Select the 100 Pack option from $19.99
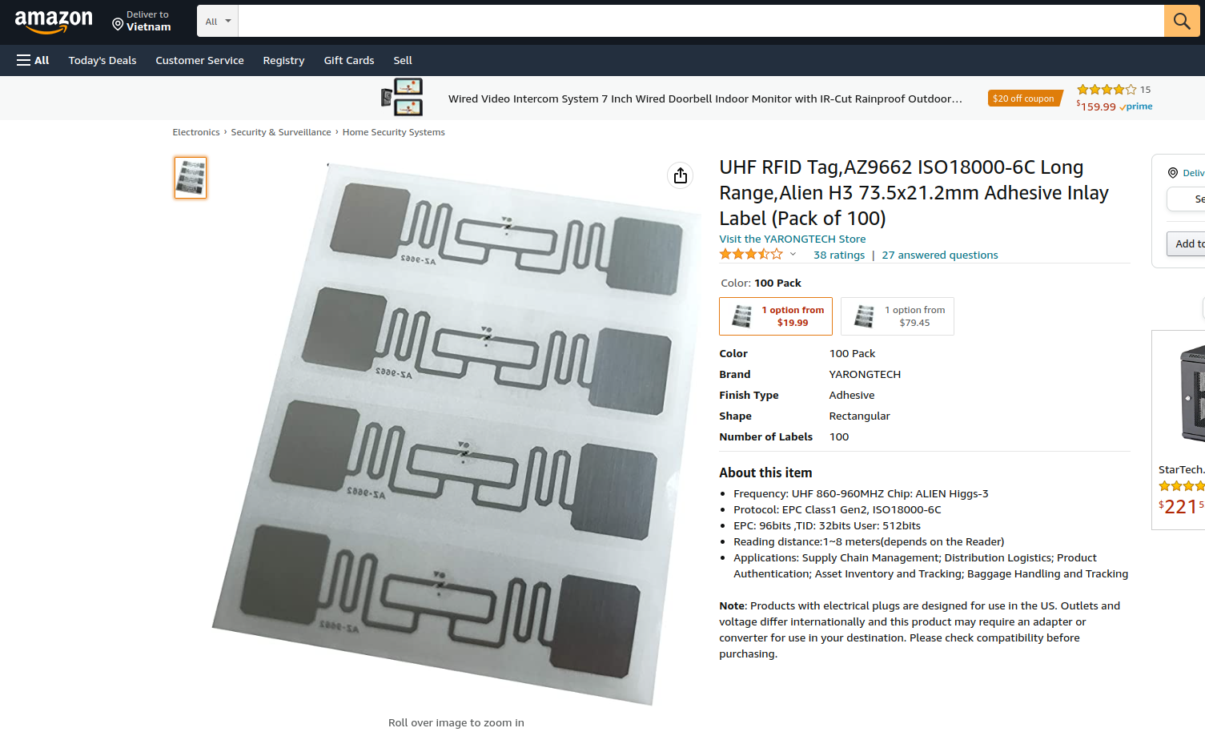1205x752 pixels. coord(776,316)
